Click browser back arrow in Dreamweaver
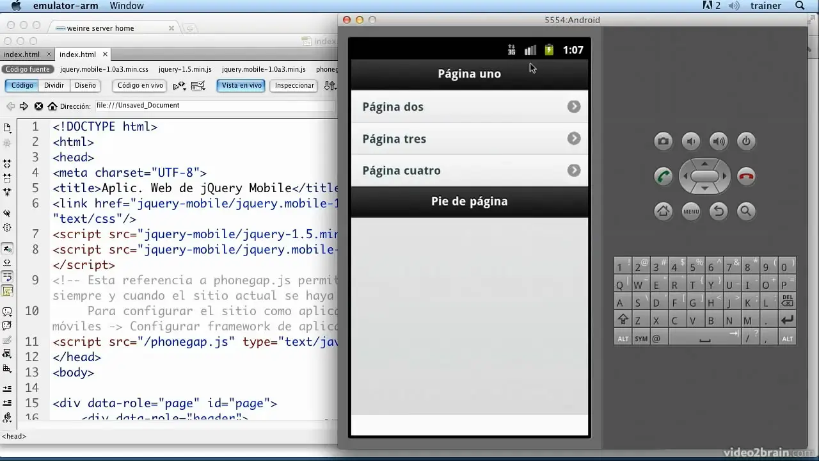Screen dimensions: 819x461 point(10,106)
